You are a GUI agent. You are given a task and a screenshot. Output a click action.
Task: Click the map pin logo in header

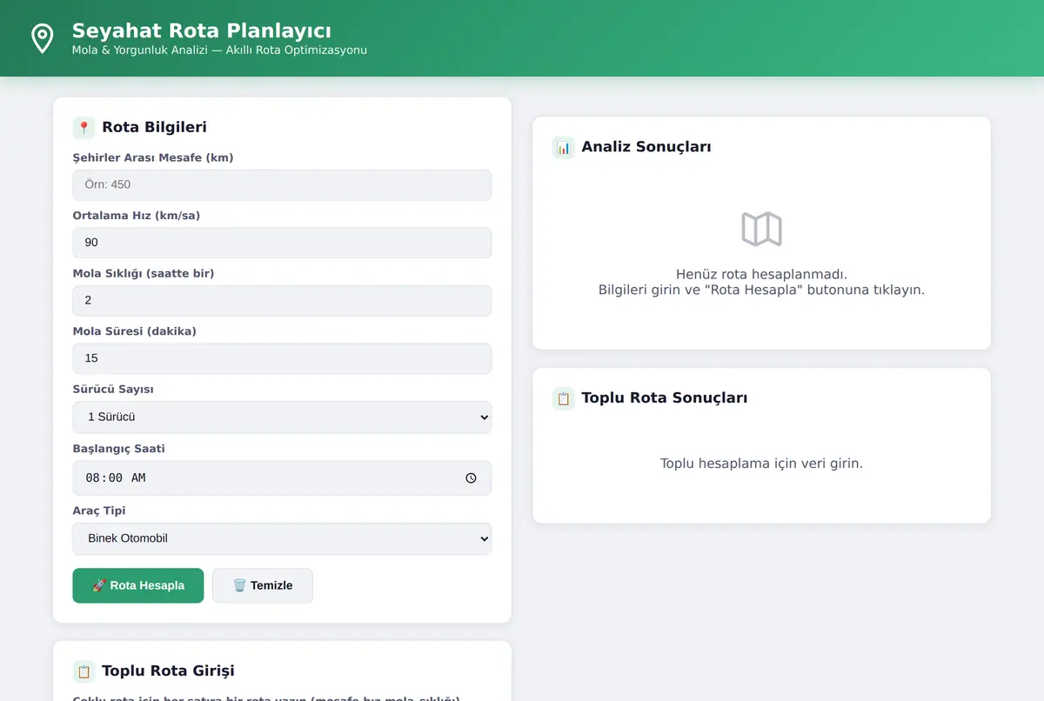point(42,38)
